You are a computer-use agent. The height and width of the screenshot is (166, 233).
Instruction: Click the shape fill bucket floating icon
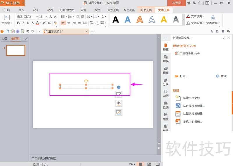pos(119,103)
